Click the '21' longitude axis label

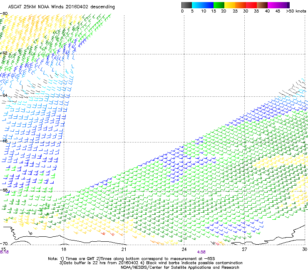point(124,249)
